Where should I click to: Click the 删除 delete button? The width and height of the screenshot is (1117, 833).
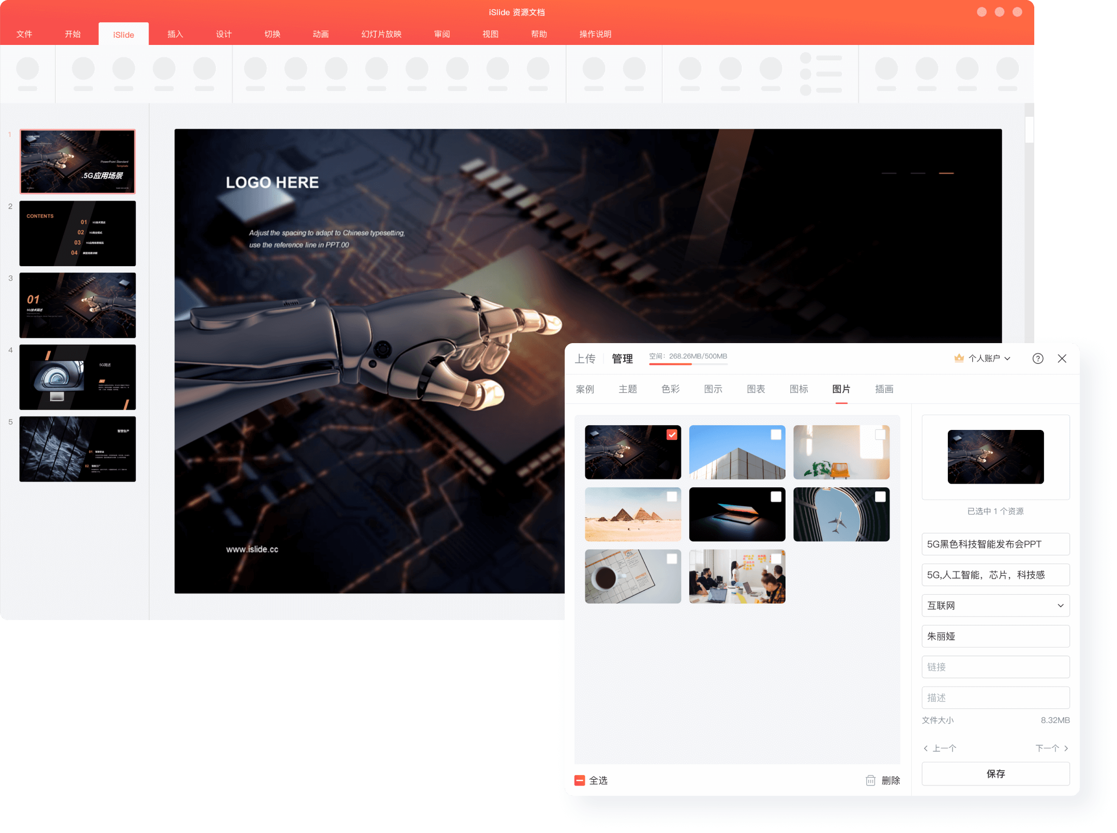click(890, 780)
